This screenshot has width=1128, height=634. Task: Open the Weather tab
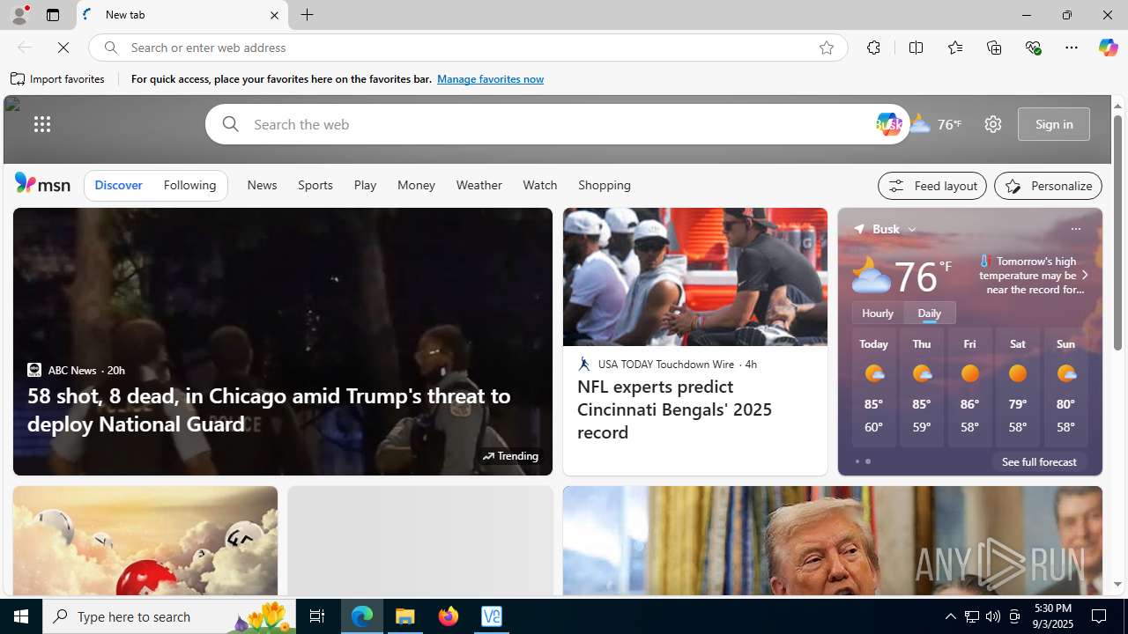click(479, 185)
